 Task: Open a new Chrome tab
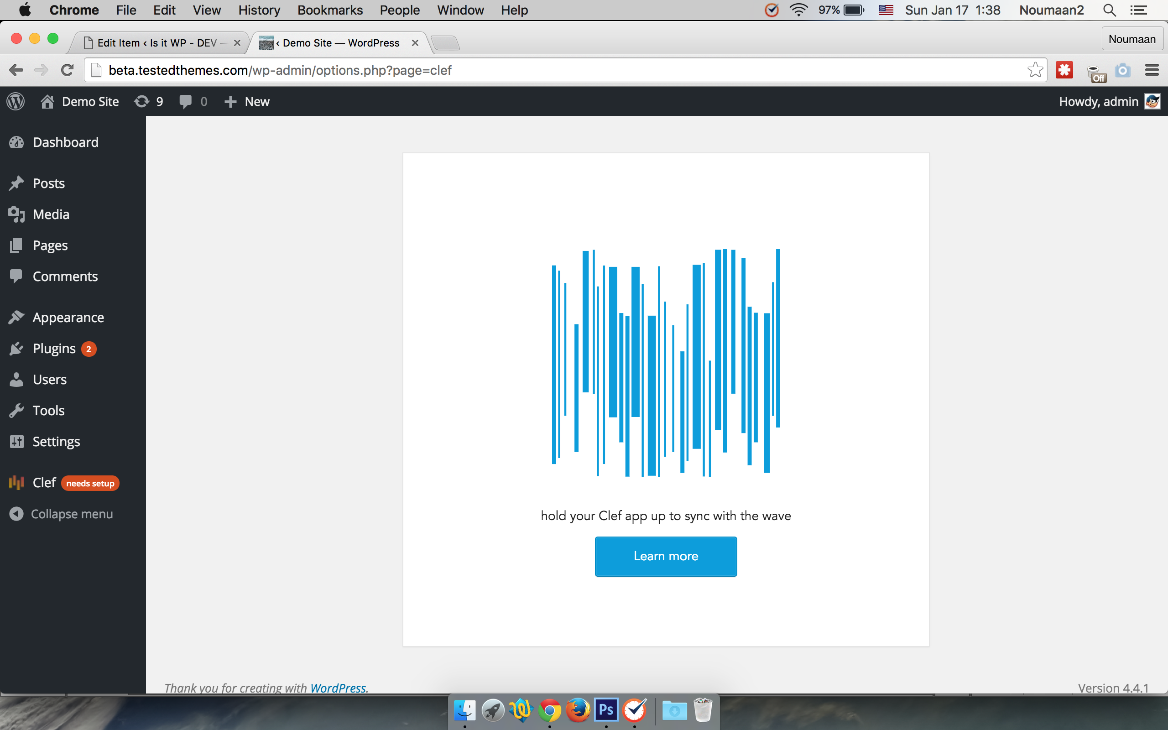[444, 43]
